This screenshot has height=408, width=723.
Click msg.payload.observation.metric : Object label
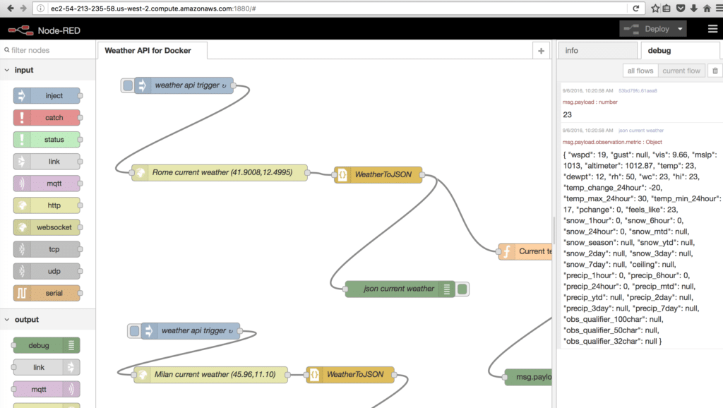[x=612, y=142]
